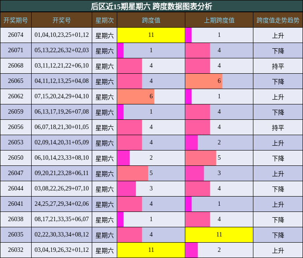
Task: Click draw numbers 03,08,22,26,29+07,10
Action: [61, 189]
